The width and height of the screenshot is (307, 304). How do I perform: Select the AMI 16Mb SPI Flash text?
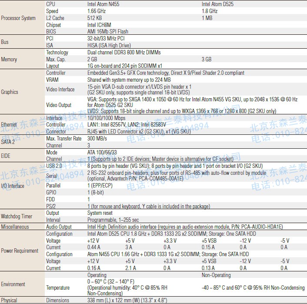point(107,32)
